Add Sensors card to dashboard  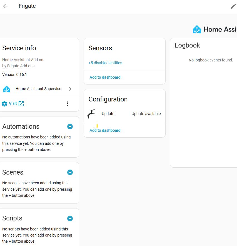[105, 77]
